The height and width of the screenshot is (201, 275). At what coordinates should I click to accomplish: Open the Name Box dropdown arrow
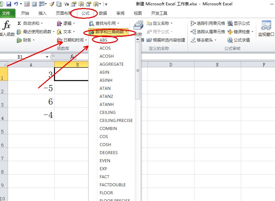point(46,57)
